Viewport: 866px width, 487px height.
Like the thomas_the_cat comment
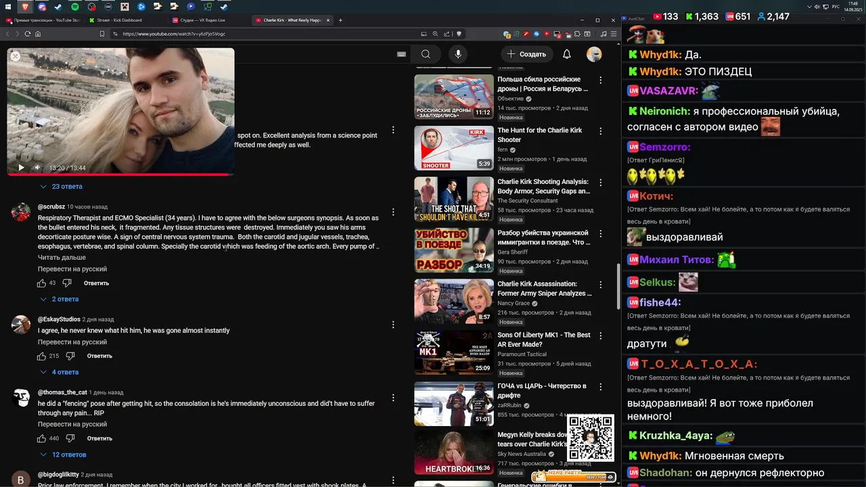(41, 438)
